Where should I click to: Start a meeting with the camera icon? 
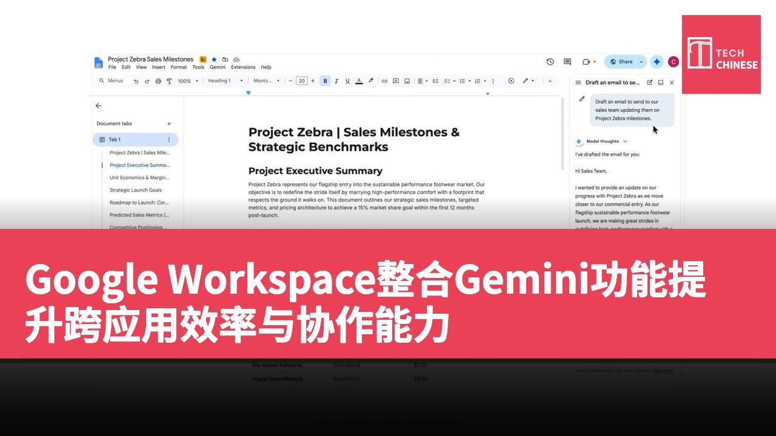click(586, 62)
